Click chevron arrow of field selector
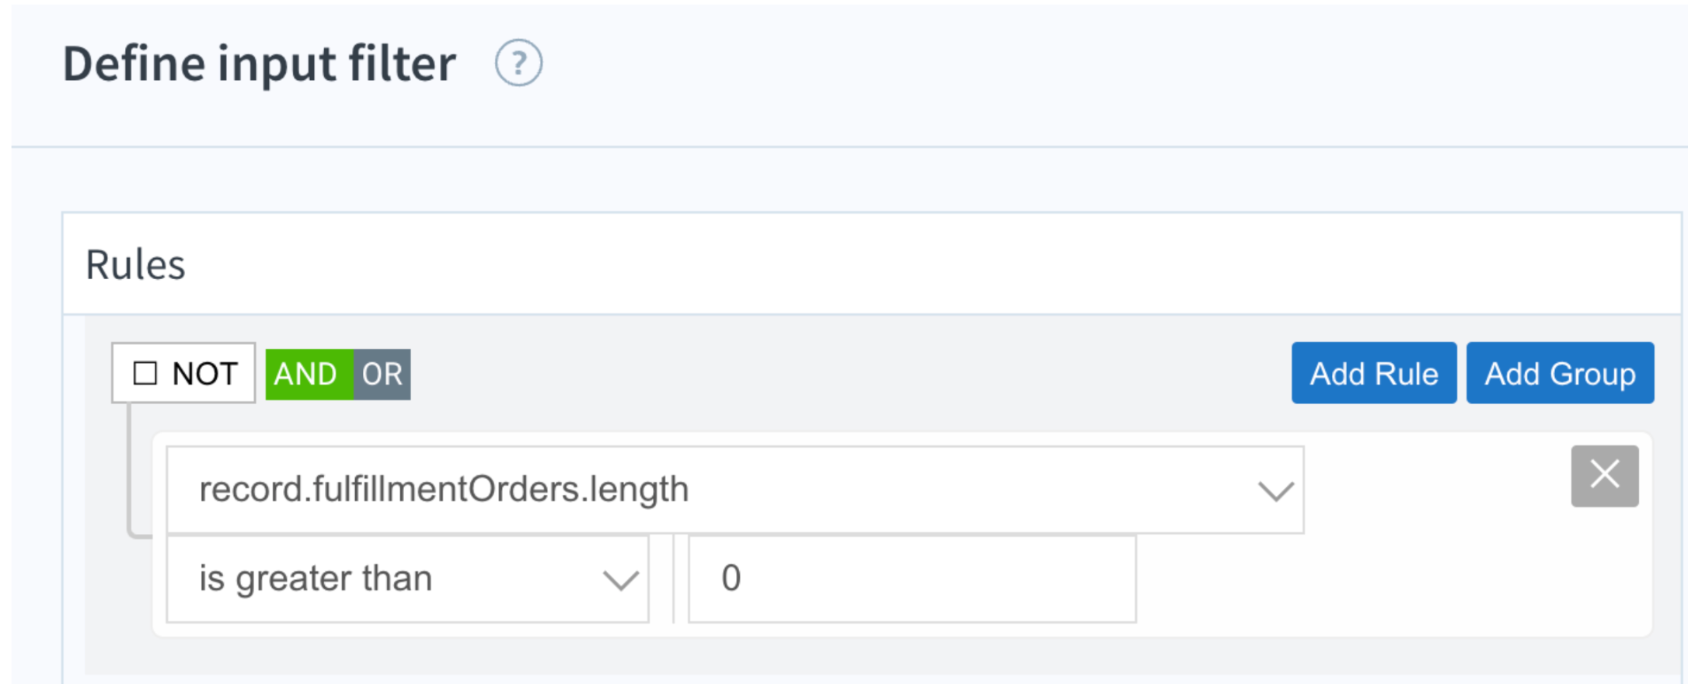The image size is (1688, 684). [x=1275, y=491]
